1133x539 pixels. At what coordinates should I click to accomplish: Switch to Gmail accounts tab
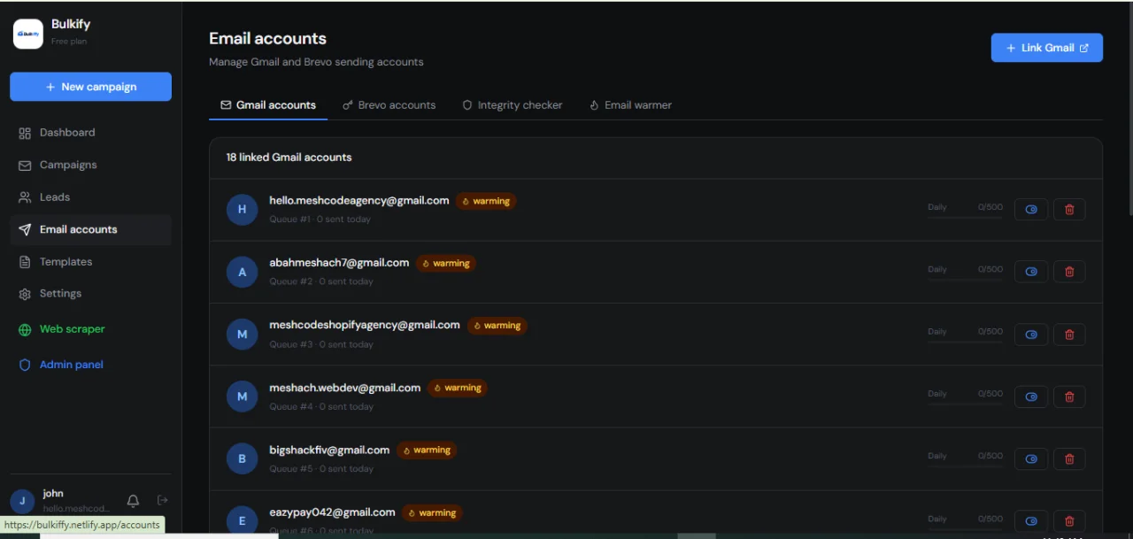pos(268,104)
